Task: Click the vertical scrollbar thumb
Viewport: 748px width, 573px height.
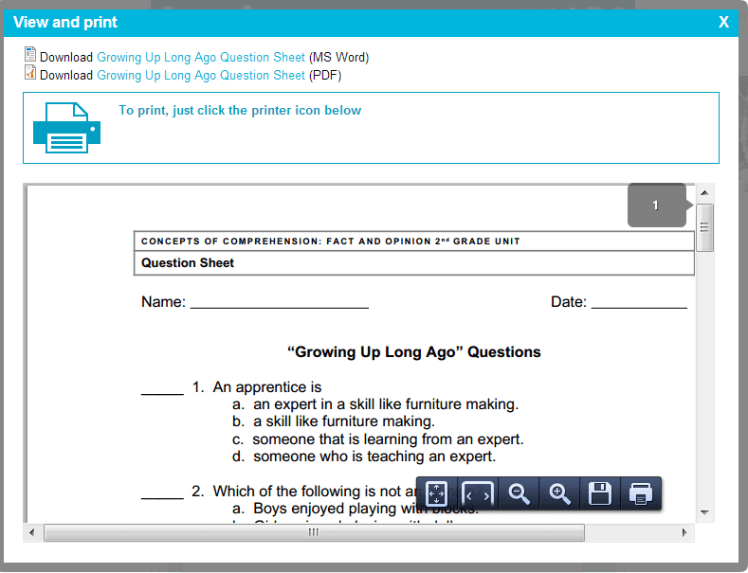Action: tap(704, 227)
